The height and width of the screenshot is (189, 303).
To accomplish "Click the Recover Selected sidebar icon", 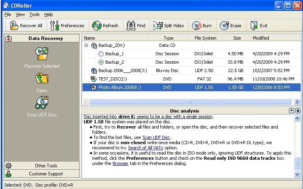I will 42,54.
